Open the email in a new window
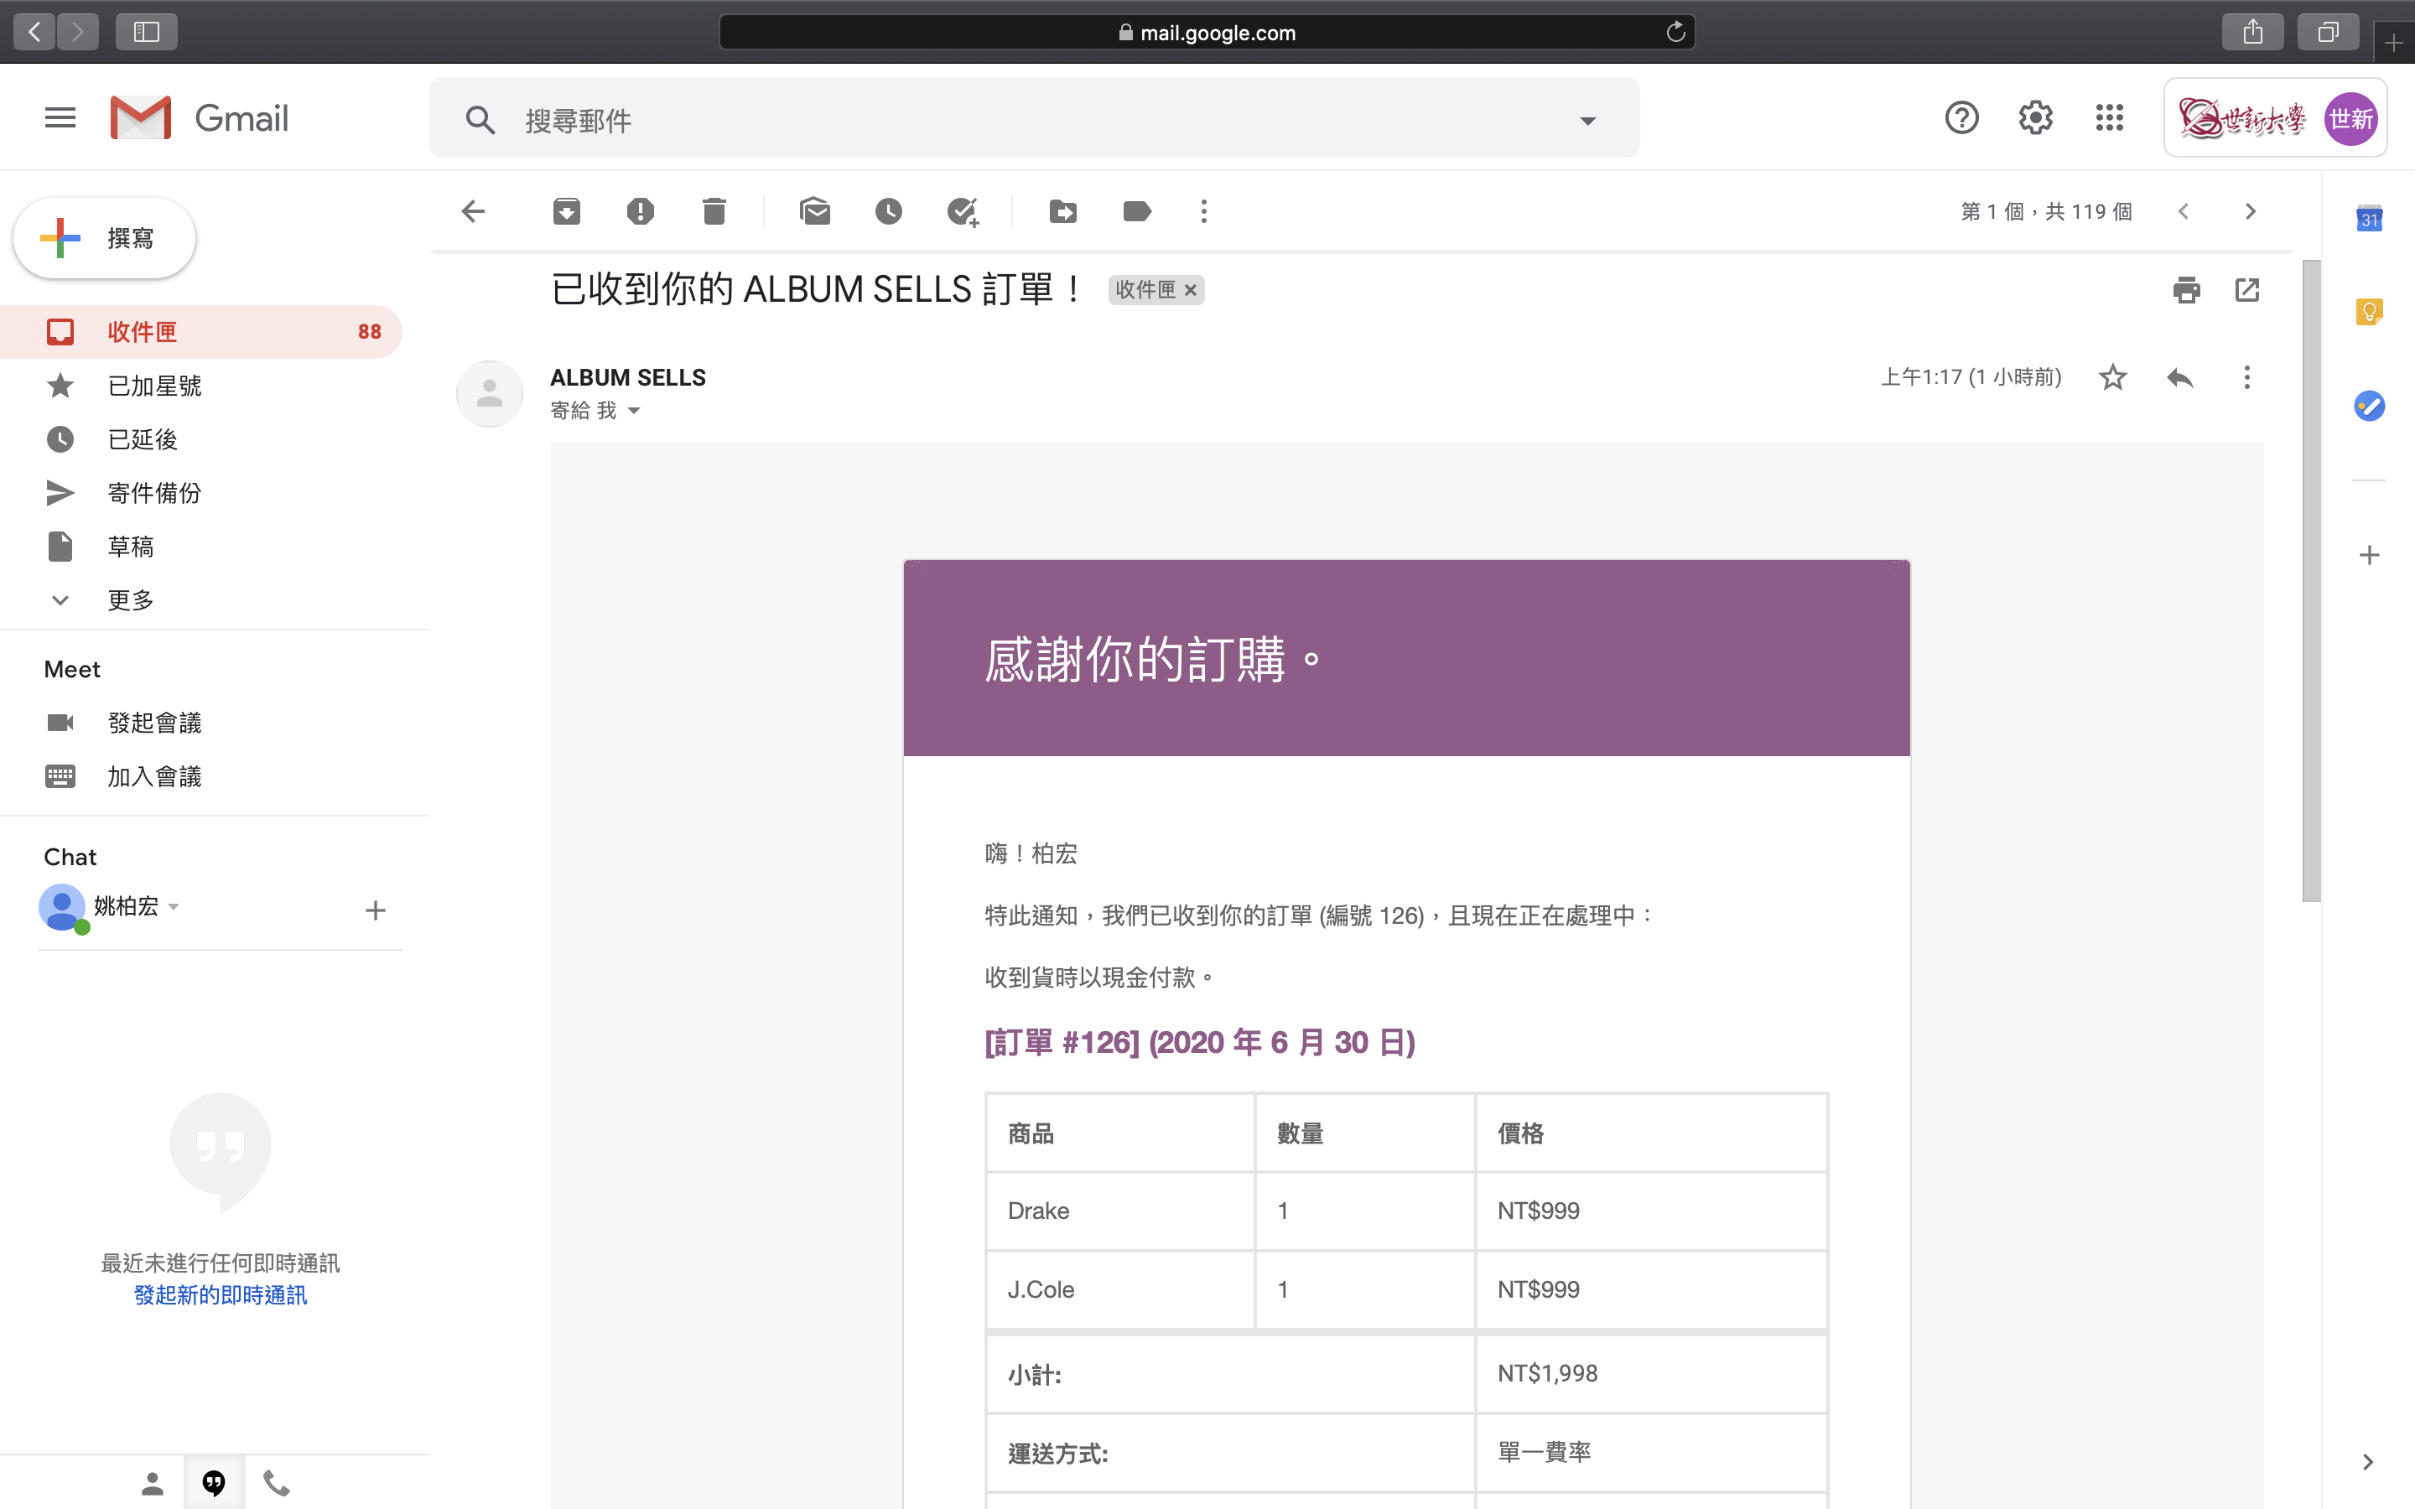 (x=2246, y=290)
